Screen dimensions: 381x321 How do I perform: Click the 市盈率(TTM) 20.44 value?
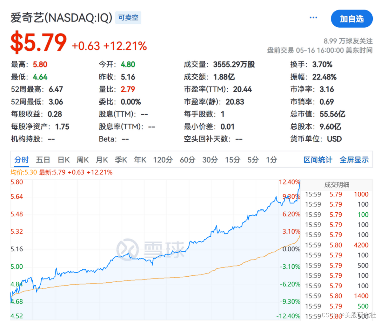coord(242,89)
